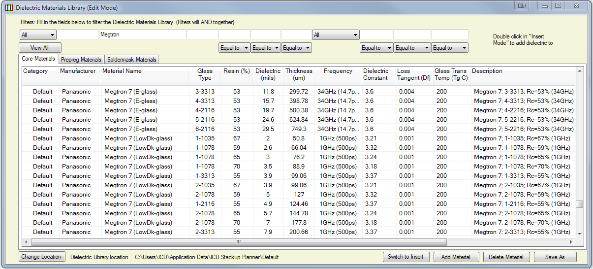Viewport: 593px width, 269px height.
Task: Sort by the Glass Type column header
Action: pyautogui.click(x=205, y=75)
